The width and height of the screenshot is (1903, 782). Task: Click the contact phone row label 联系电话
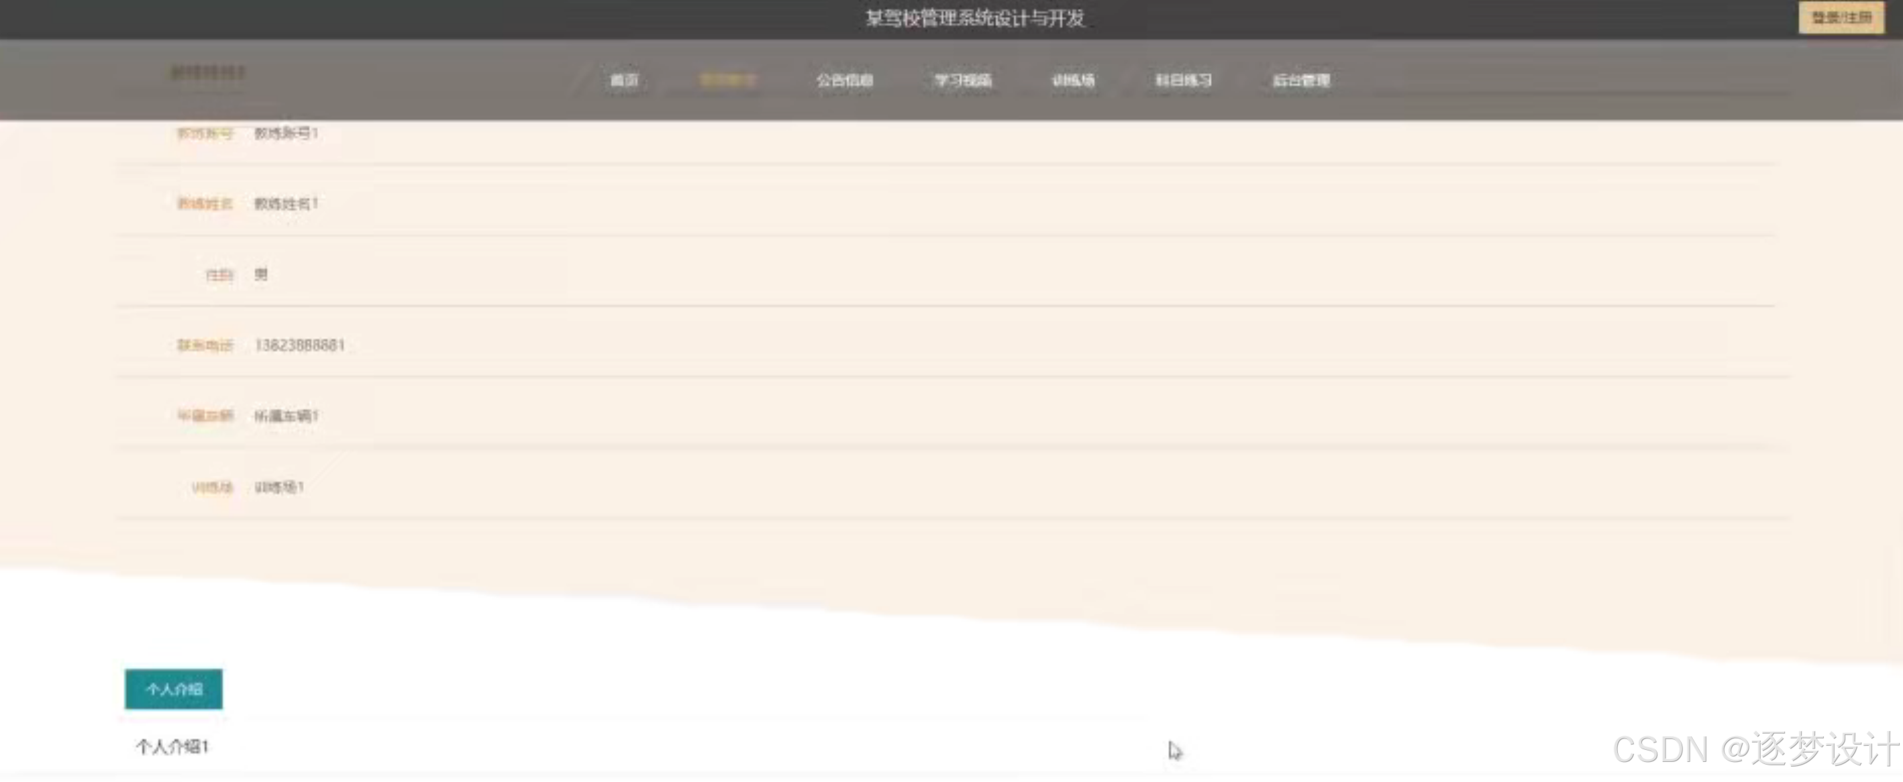coord(205,344)
